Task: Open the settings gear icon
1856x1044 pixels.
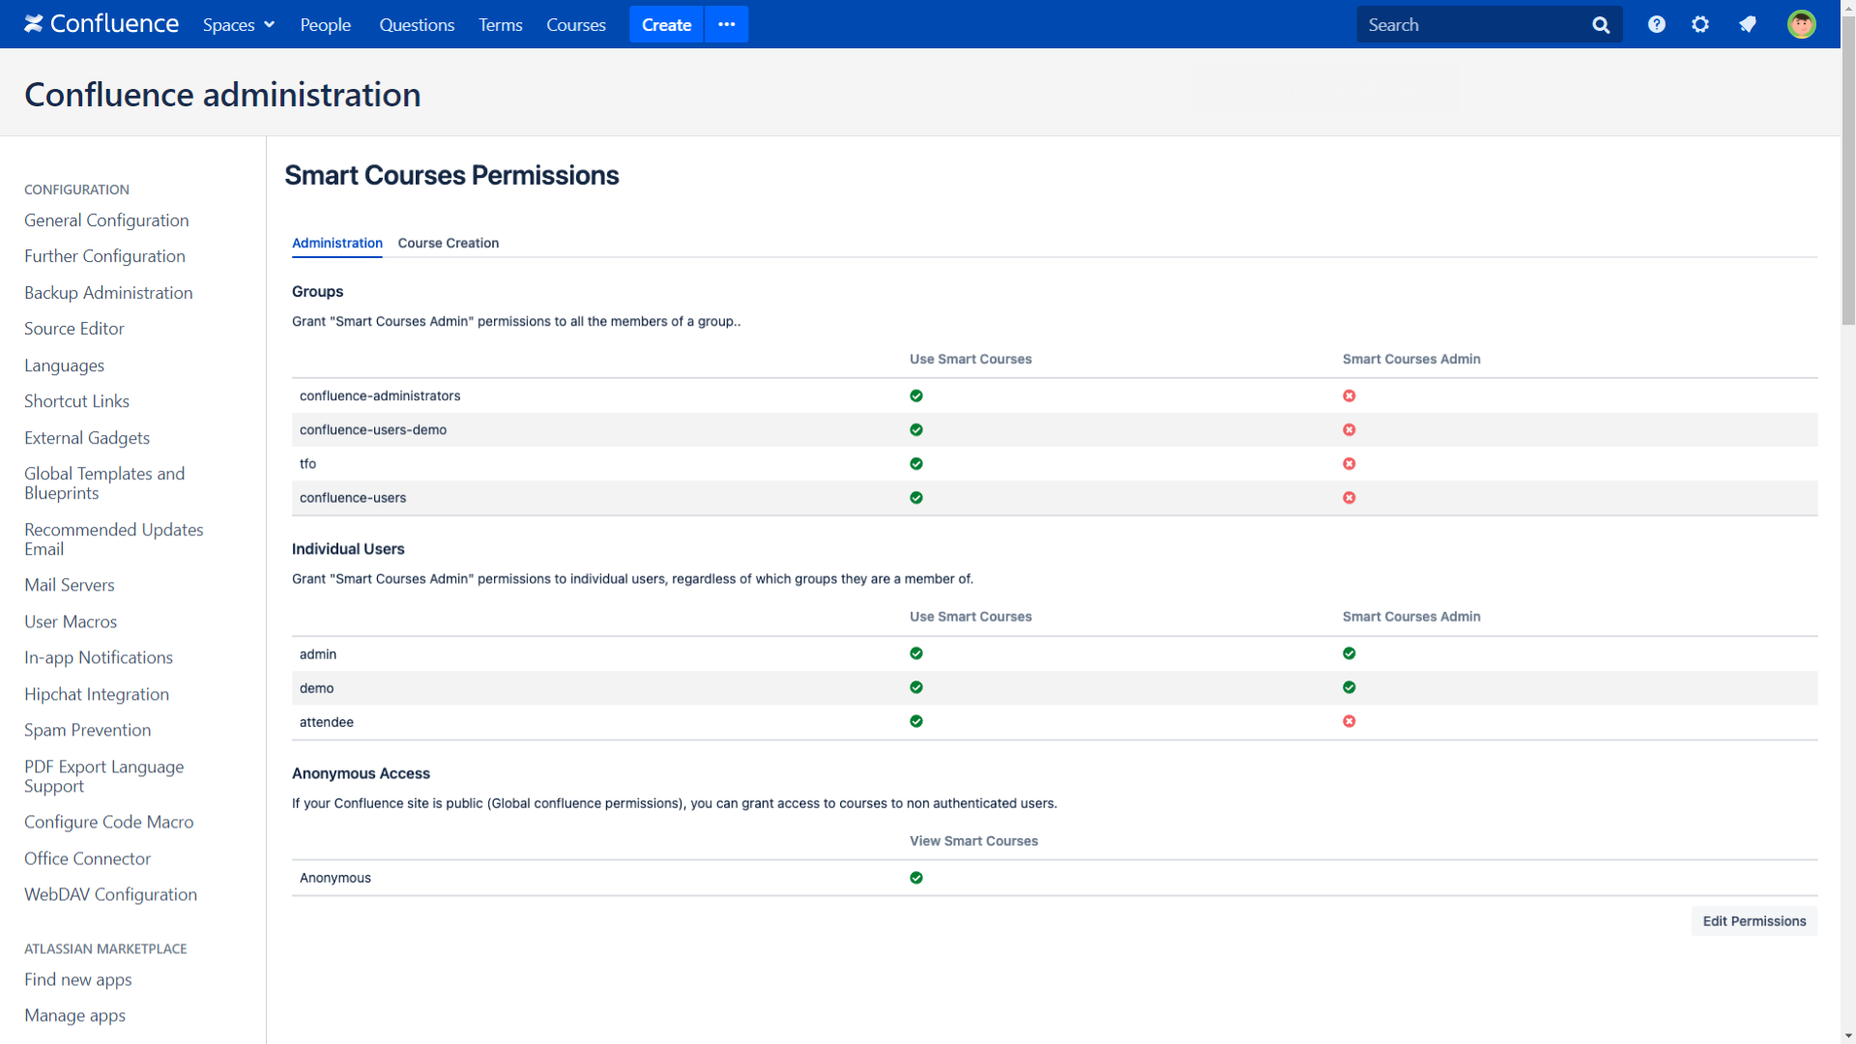Action: [1700, 24]
